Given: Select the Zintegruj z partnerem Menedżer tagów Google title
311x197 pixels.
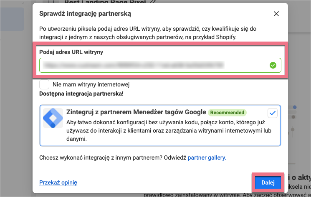Looking at the screenshot, I should 137,112.
